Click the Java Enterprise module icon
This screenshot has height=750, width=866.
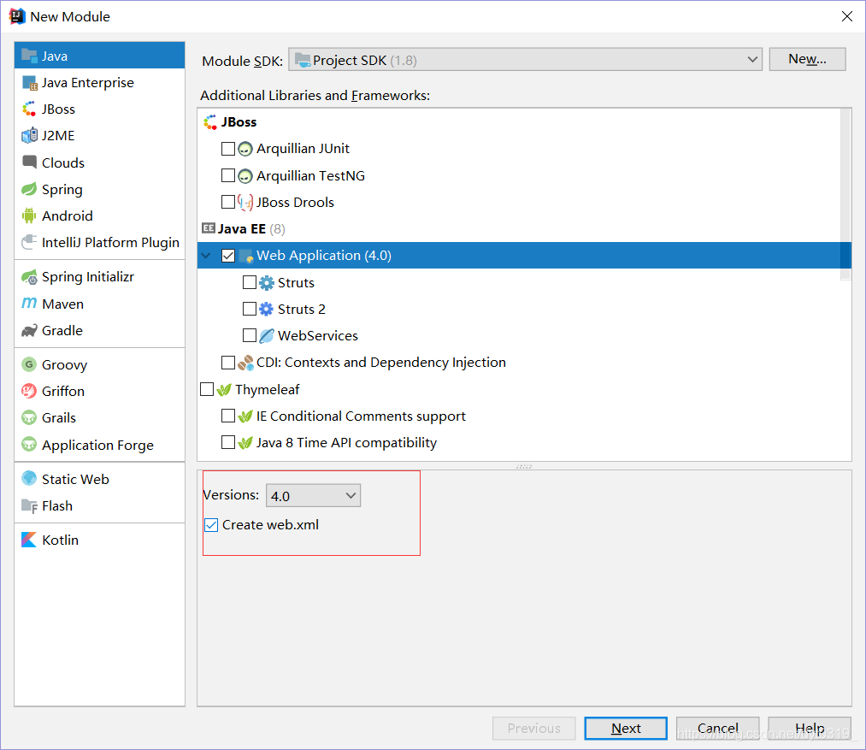(29, 82)
